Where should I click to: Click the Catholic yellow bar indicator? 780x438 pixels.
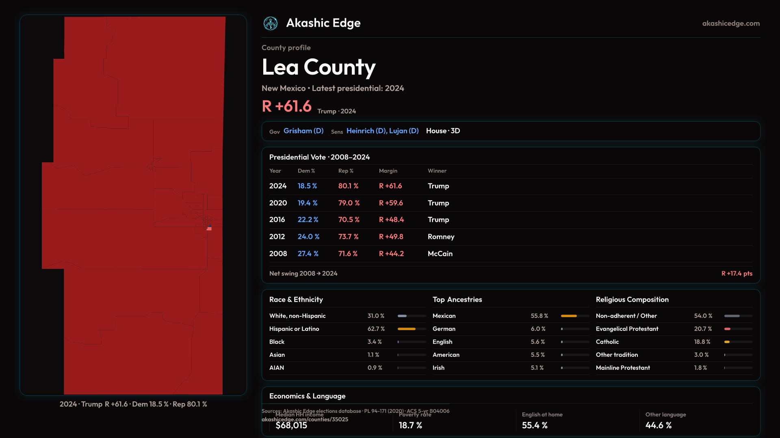(x=727, y=342)
